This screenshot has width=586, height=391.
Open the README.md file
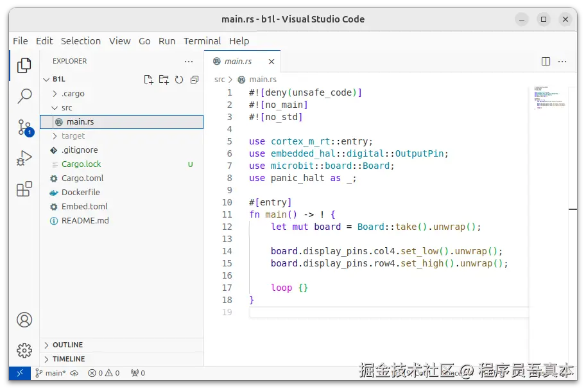pyautogui.click(x=121, y=221)
